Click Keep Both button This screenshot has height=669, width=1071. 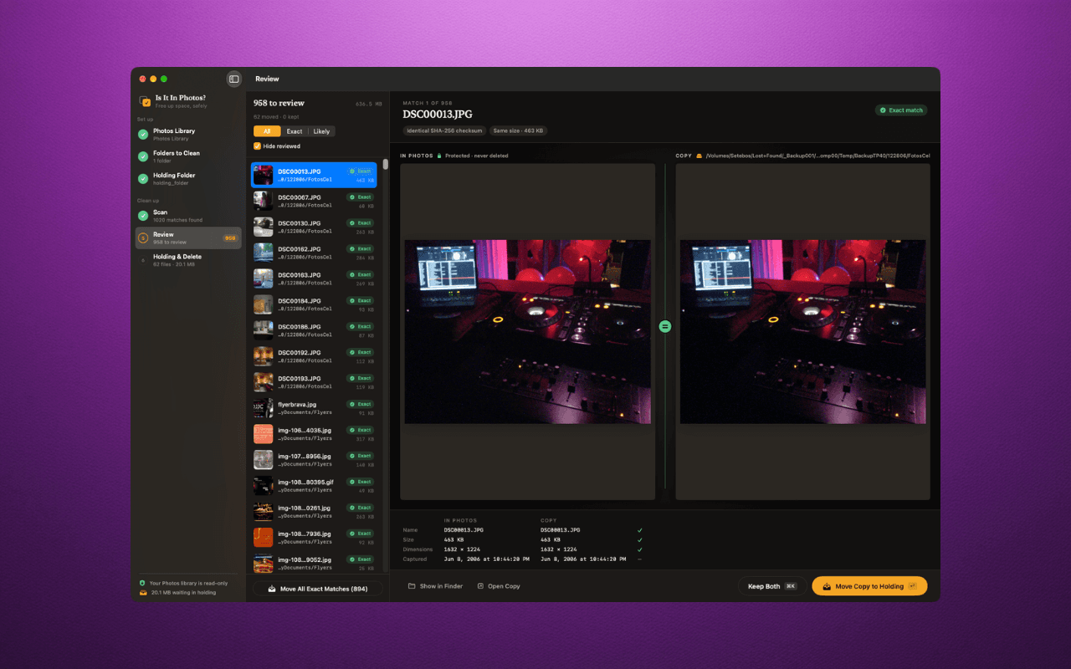771,586
